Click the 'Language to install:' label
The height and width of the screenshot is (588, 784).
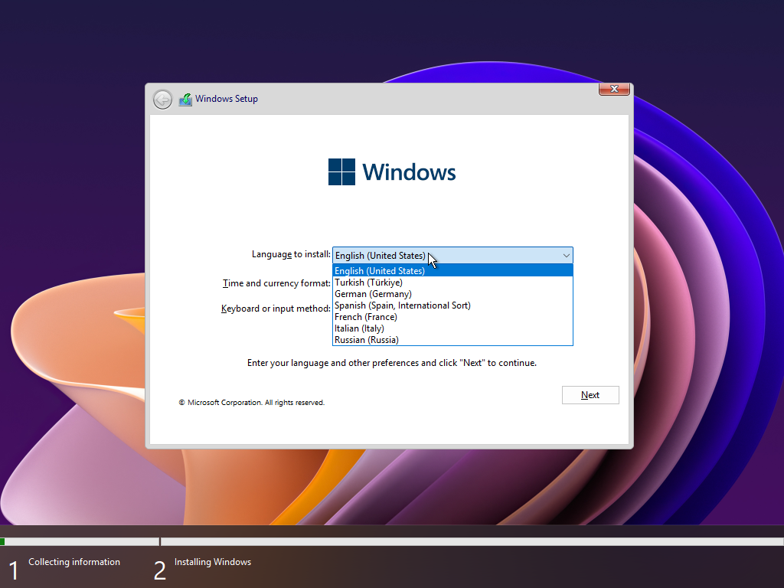point(291,254)
